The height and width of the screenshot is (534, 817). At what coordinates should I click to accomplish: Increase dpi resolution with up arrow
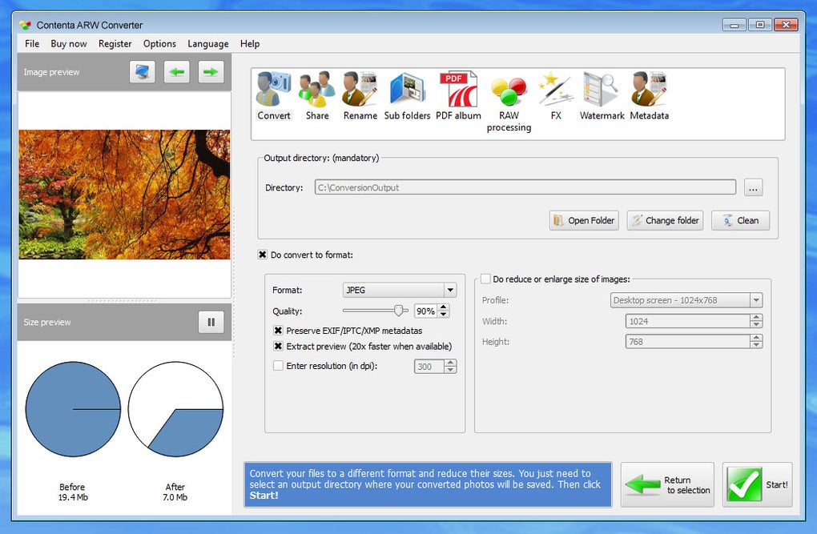[x=451, y=363]
